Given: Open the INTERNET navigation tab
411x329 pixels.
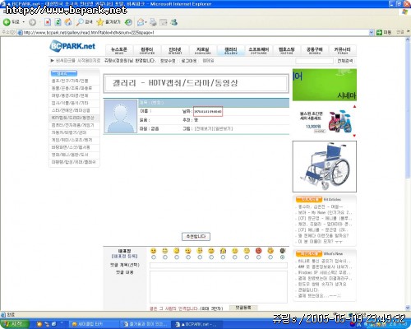Looking at the screenshot, I should pyautogui.click(x=175, y=50).
